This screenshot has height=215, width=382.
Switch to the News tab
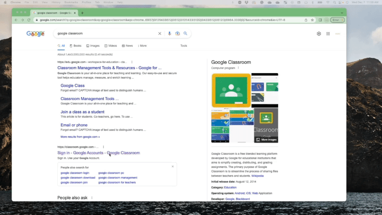coord(128,45)
